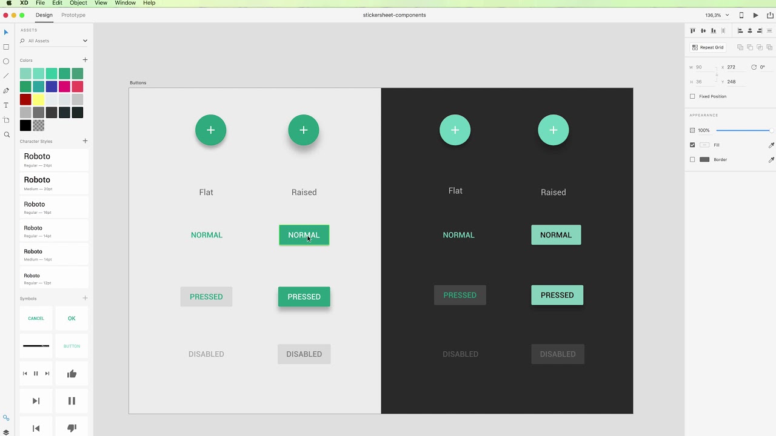
Task: Add a new symbol
Action: (x=85, y=298)
